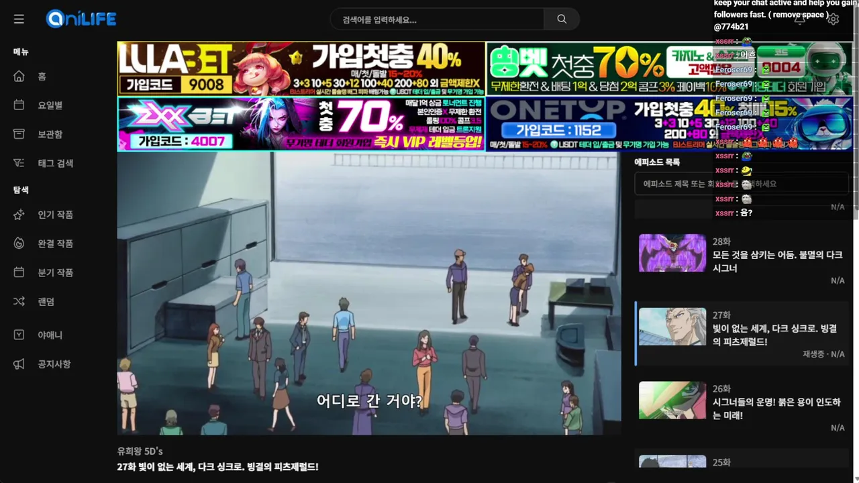Click the 에피소드 목록 heading
Viewport: 859px width, 483px height.
point(657,162)
